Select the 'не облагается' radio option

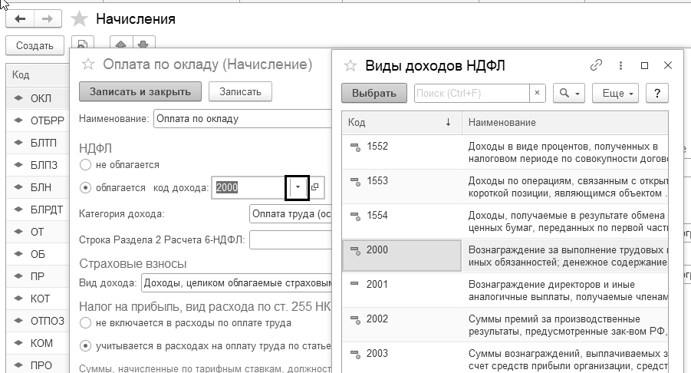85,165
